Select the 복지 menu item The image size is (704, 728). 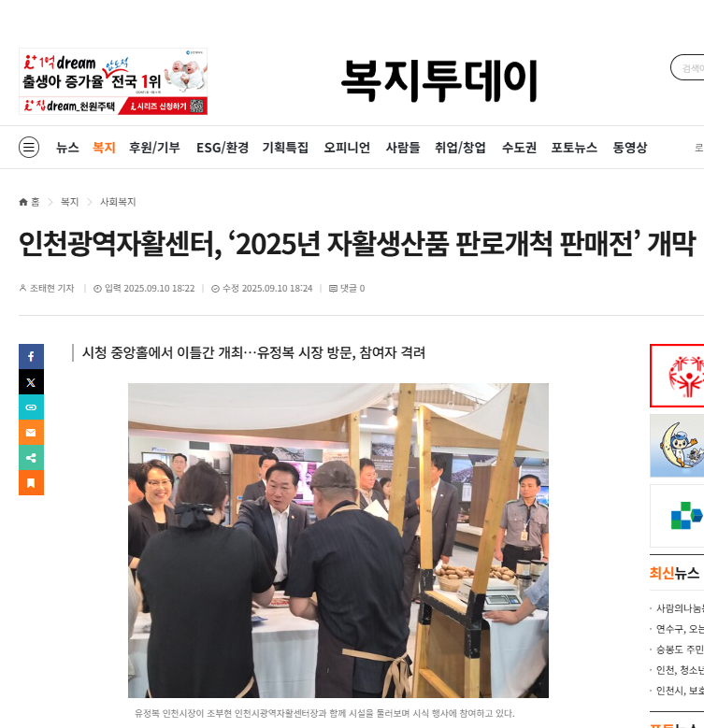(x=104, y=148)
